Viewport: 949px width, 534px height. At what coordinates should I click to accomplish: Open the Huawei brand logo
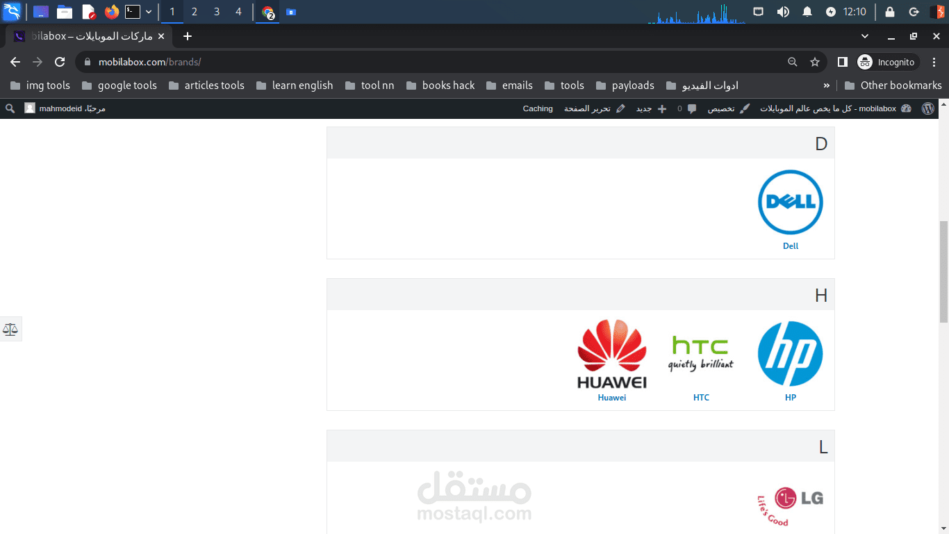612,354
